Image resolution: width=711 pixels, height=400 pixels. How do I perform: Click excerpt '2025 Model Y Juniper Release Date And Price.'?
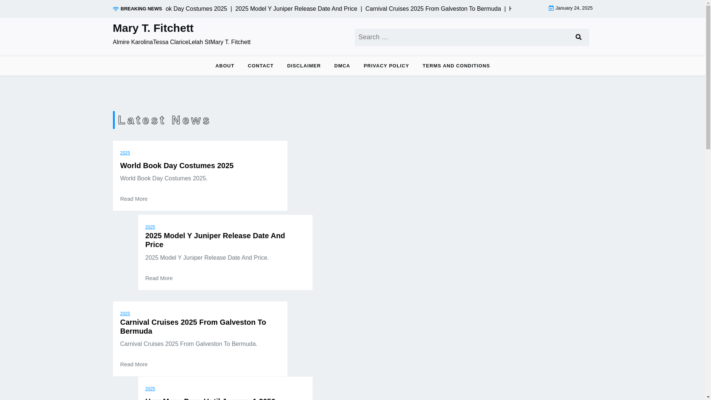point(207,258)
